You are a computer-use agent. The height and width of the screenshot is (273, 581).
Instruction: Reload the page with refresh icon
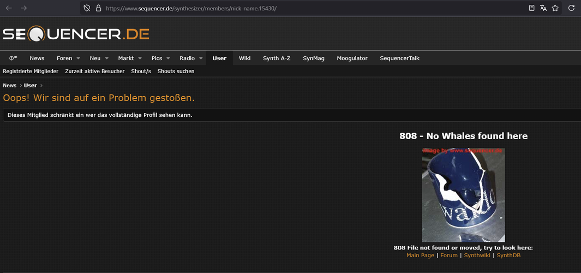[571, 8]
